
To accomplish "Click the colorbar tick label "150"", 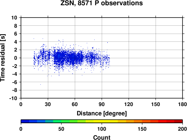I will click(142, 129).
